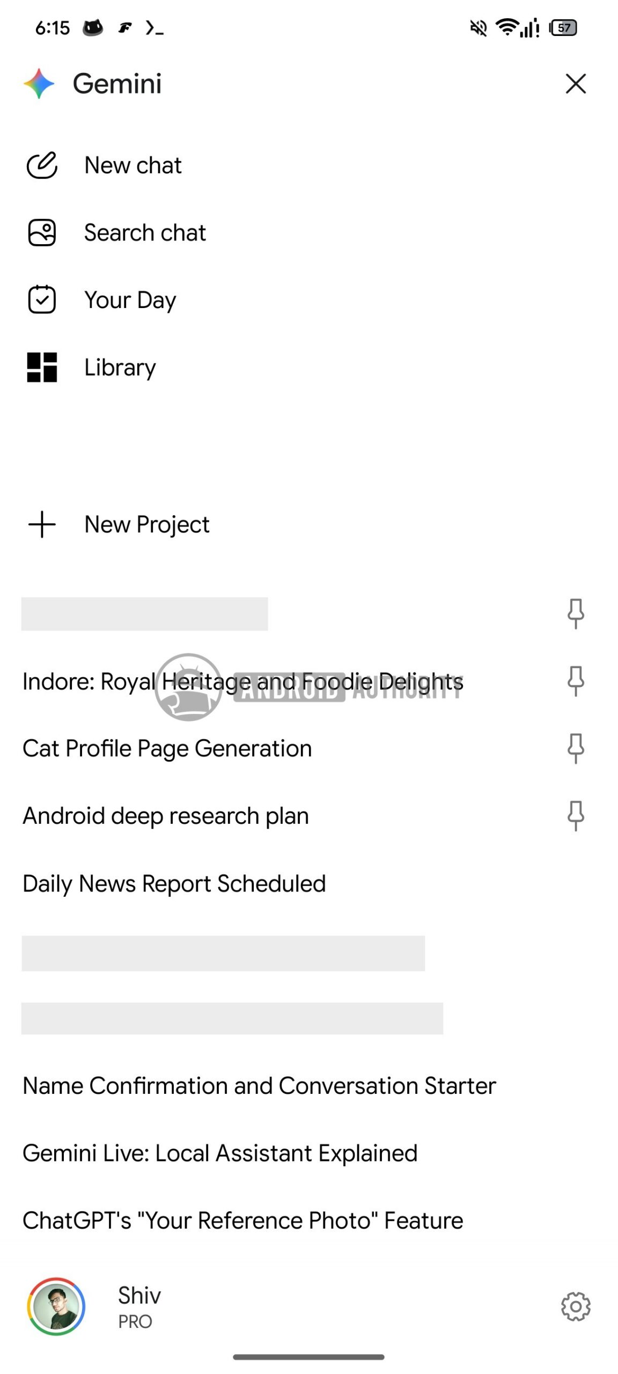
Task: Open the Library section
Action: pos(120,368)
